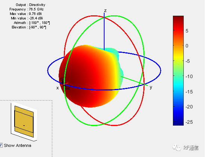This screenshot has height=157, width=205.
Task: Click the blue vertical z-axis line
Action: [x=104, y=31]
